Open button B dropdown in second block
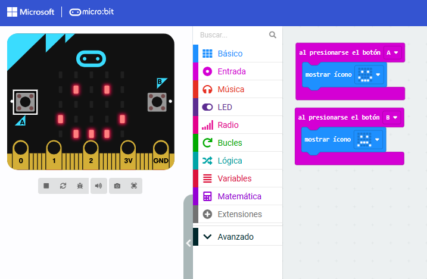 [x=392, y=117]
